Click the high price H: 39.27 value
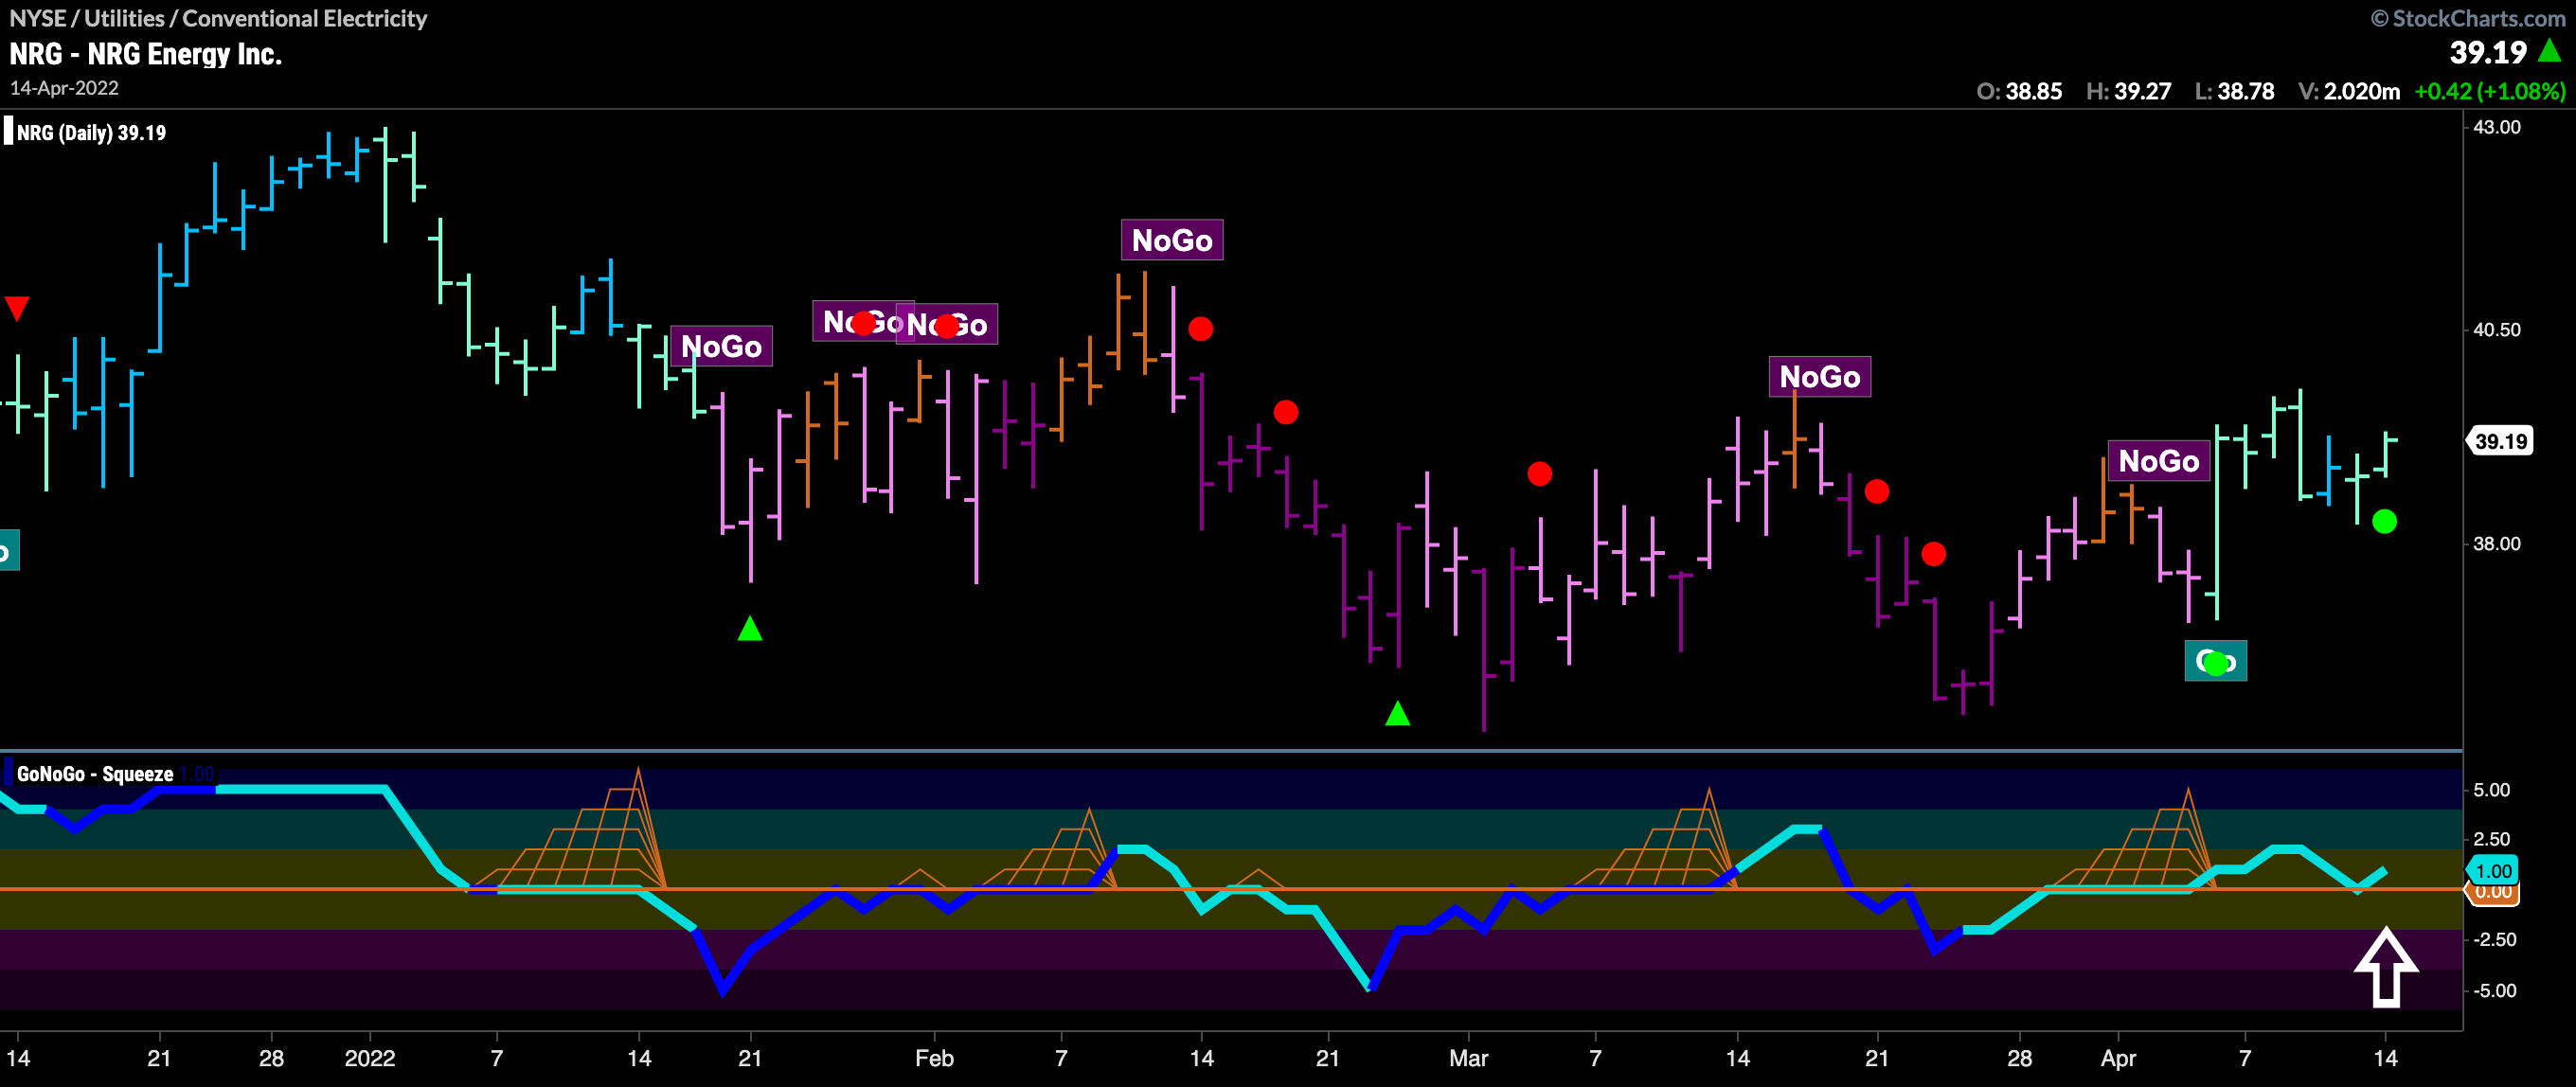The height and width of the screenshot is (1087, 2576). pos(2128,91)
